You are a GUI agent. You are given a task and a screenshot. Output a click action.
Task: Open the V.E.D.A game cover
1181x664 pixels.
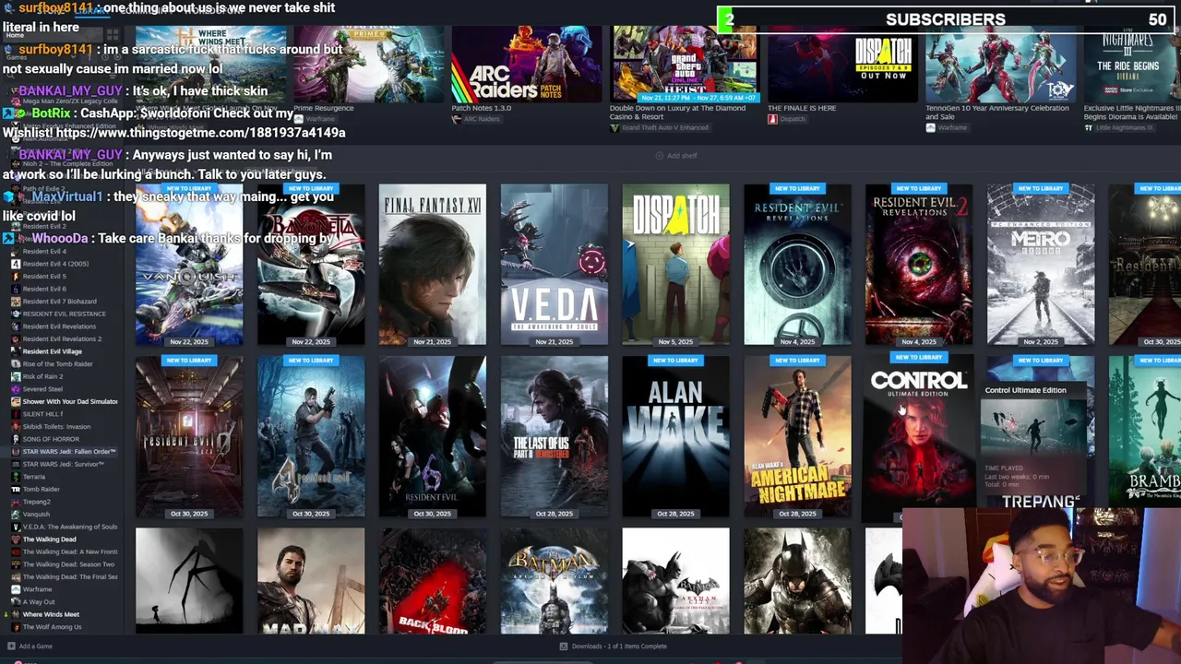click(x=555, y=265)
